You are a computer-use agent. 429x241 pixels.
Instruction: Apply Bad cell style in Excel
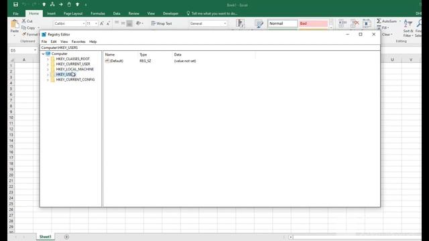(313, 23)
